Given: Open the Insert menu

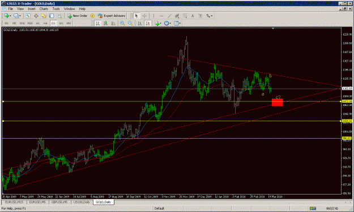Looking at the screenshot, I should pos(32,9).
